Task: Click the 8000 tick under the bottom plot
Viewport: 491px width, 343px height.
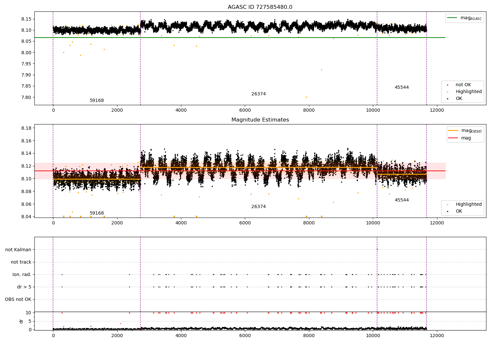Action: pyautogui.click(x=309, y=335)
